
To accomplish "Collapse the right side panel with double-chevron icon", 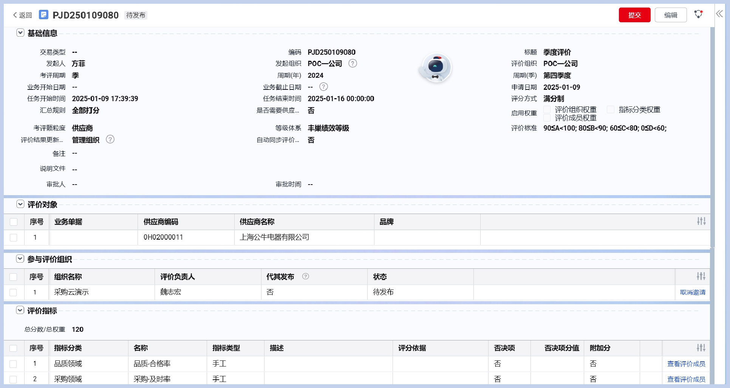I will click(719, 14).
